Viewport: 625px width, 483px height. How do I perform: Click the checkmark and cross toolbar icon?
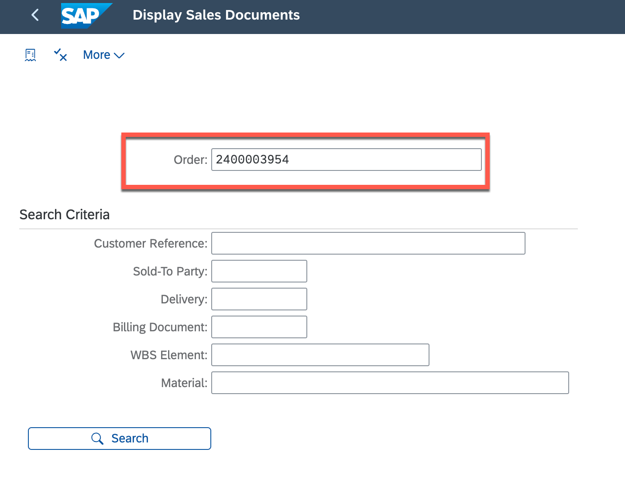(60, 55)
